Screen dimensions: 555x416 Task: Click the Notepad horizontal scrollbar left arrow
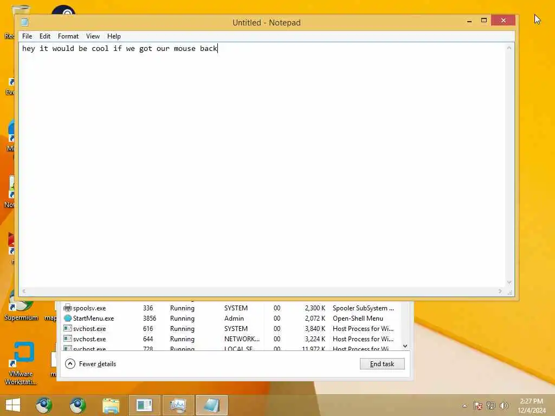point(24,291)
